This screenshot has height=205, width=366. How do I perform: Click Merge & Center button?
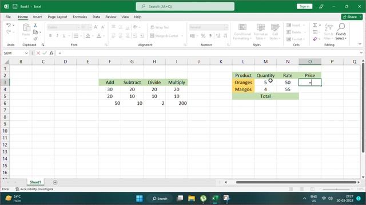[x=164, y=36]
